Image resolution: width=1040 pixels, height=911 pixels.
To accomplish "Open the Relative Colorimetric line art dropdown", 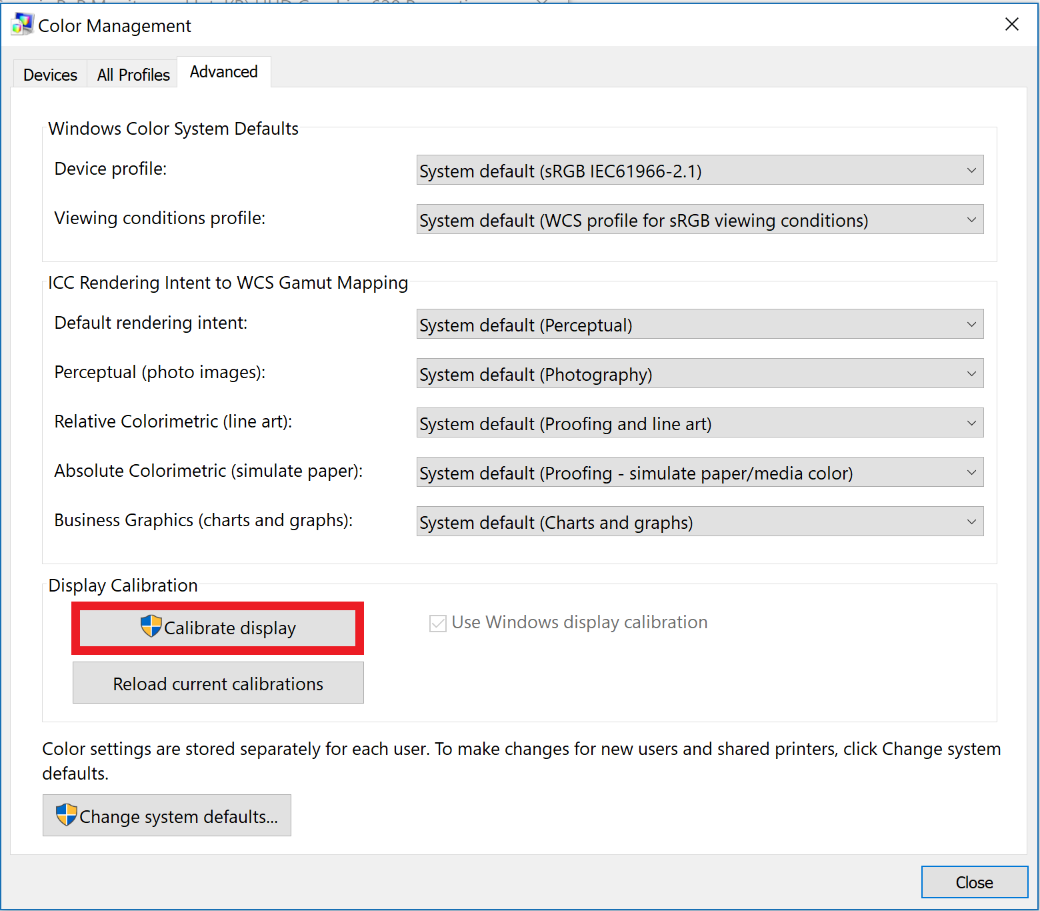I will 971,423.
